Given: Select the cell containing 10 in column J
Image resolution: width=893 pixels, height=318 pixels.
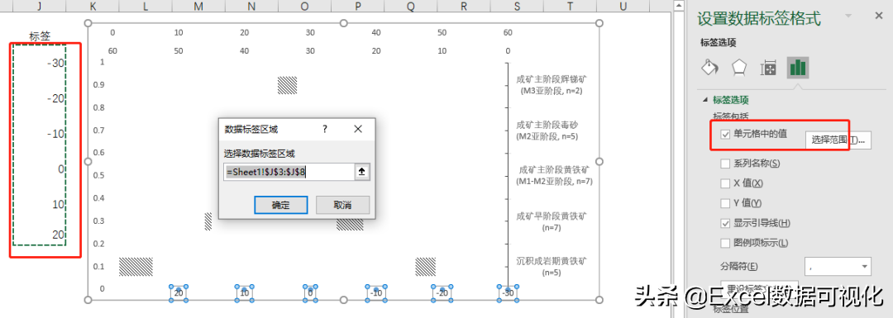Looking at the screenshot, I should pos(40,204).
